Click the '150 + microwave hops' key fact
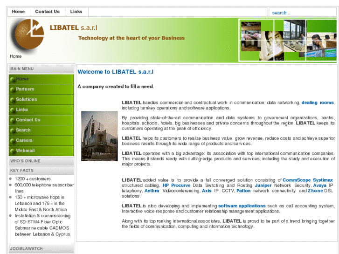This screenshot has height=254, width=339. click(x=41, y=203)
